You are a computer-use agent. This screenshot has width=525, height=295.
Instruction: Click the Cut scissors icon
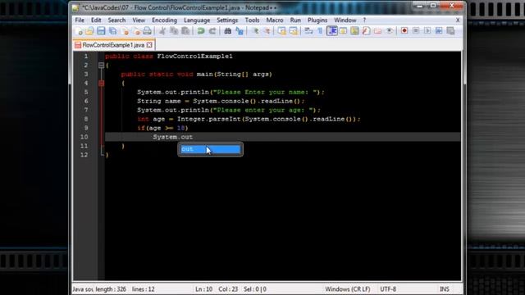pyautogui.click(x=162, y=31)
